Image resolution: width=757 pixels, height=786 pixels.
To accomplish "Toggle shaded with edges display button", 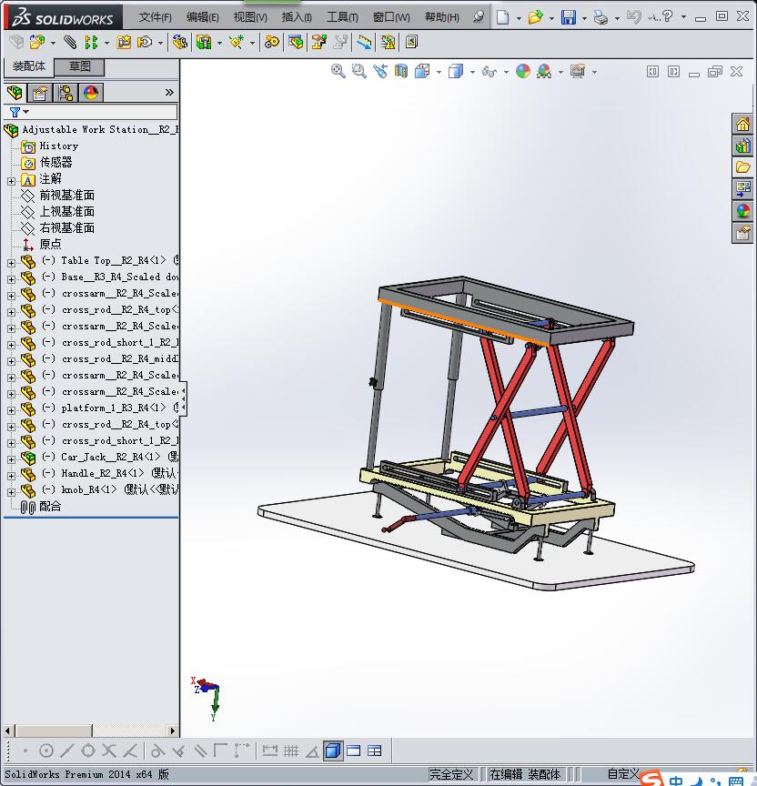I will 333,751.
